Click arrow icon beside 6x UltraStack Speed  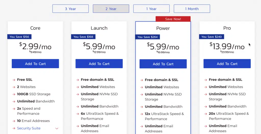click(77, 114)
